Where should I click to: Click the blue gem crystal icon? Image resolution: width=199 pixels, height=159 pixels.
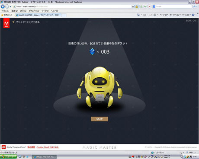[92, 51]
